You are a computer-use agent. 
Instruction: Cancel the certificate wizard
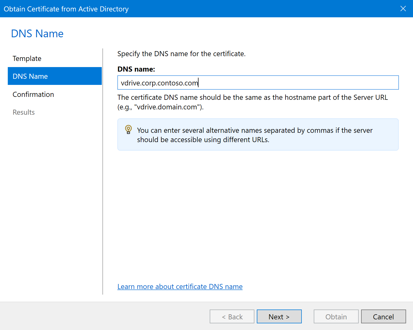pos(383,317)
